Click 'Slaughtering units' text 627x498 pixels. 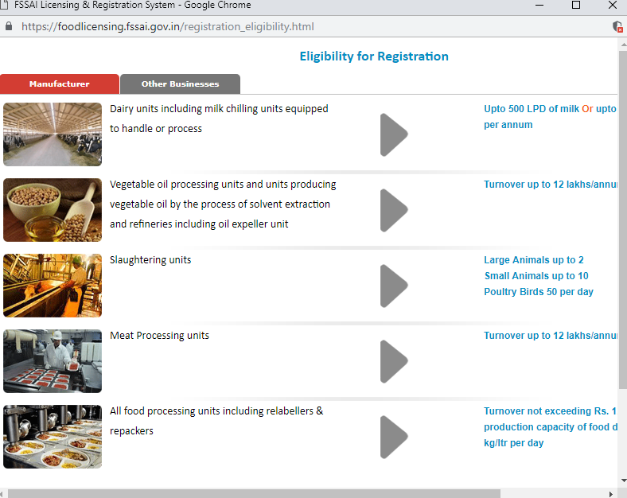[x=150, y=260]
